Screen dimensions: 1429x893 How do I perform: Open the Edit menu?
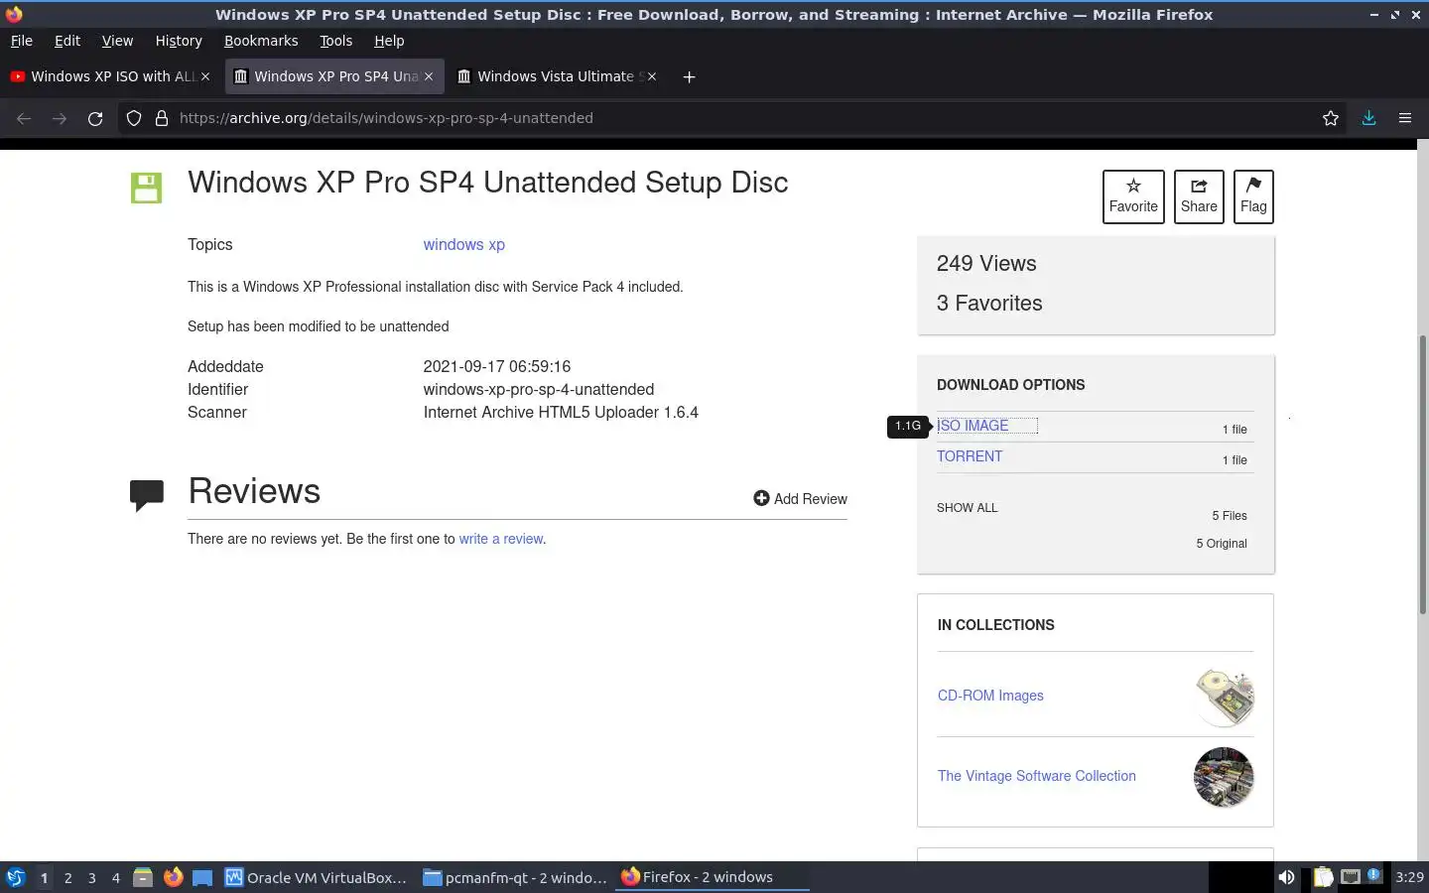[67, 41]
